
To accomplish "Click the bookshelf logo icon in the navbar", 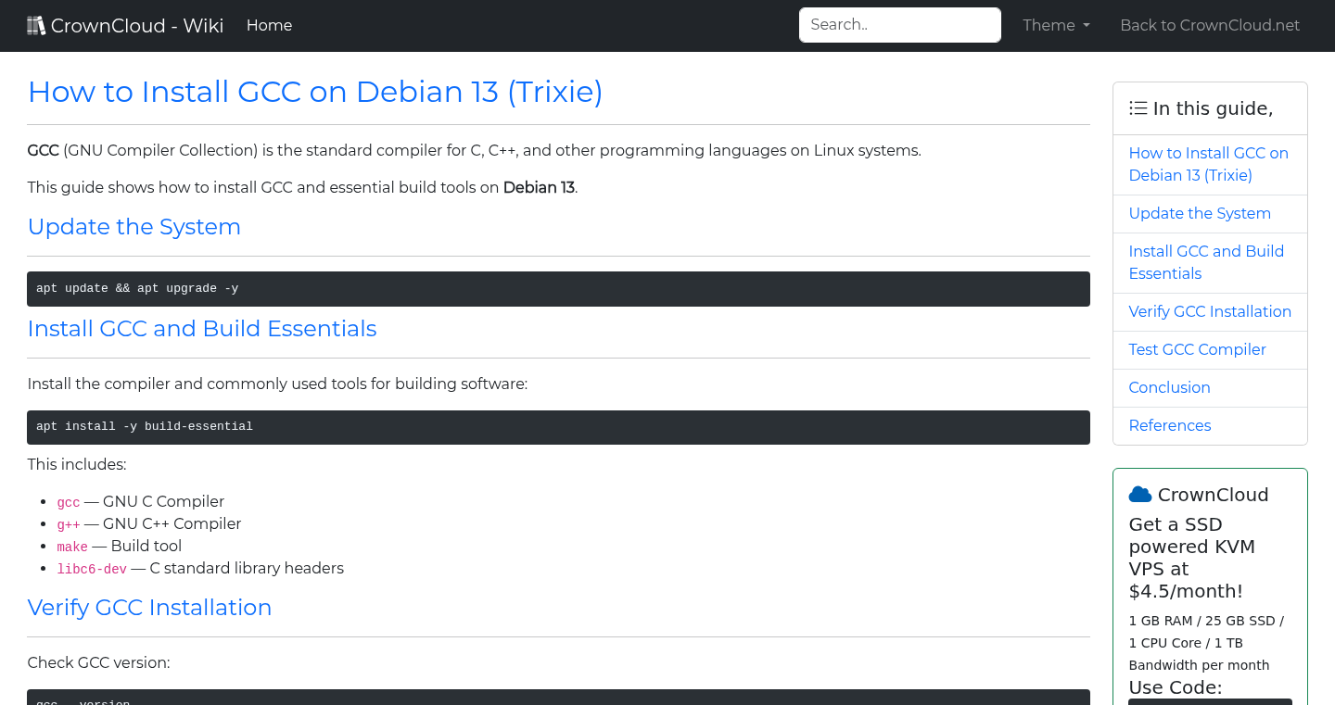I will (36, 24).
